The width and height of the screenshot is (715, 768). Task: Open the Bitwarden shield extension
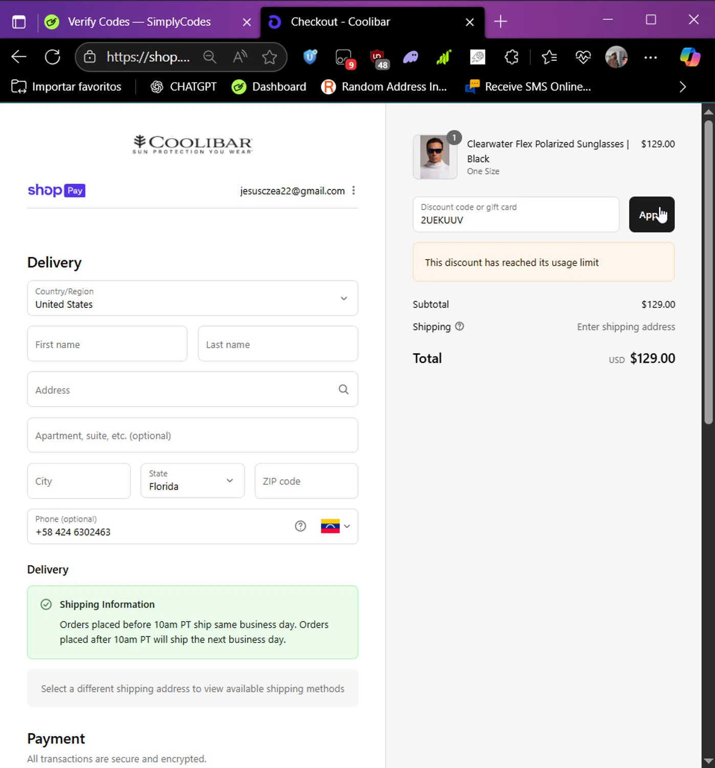310,57
